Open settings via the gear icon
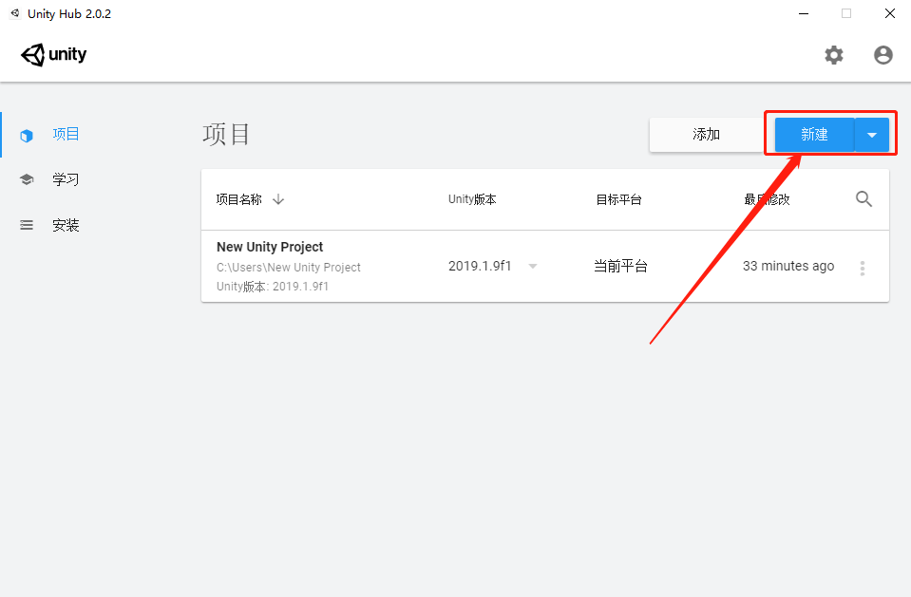911x597 pixels. click(834, 55)
